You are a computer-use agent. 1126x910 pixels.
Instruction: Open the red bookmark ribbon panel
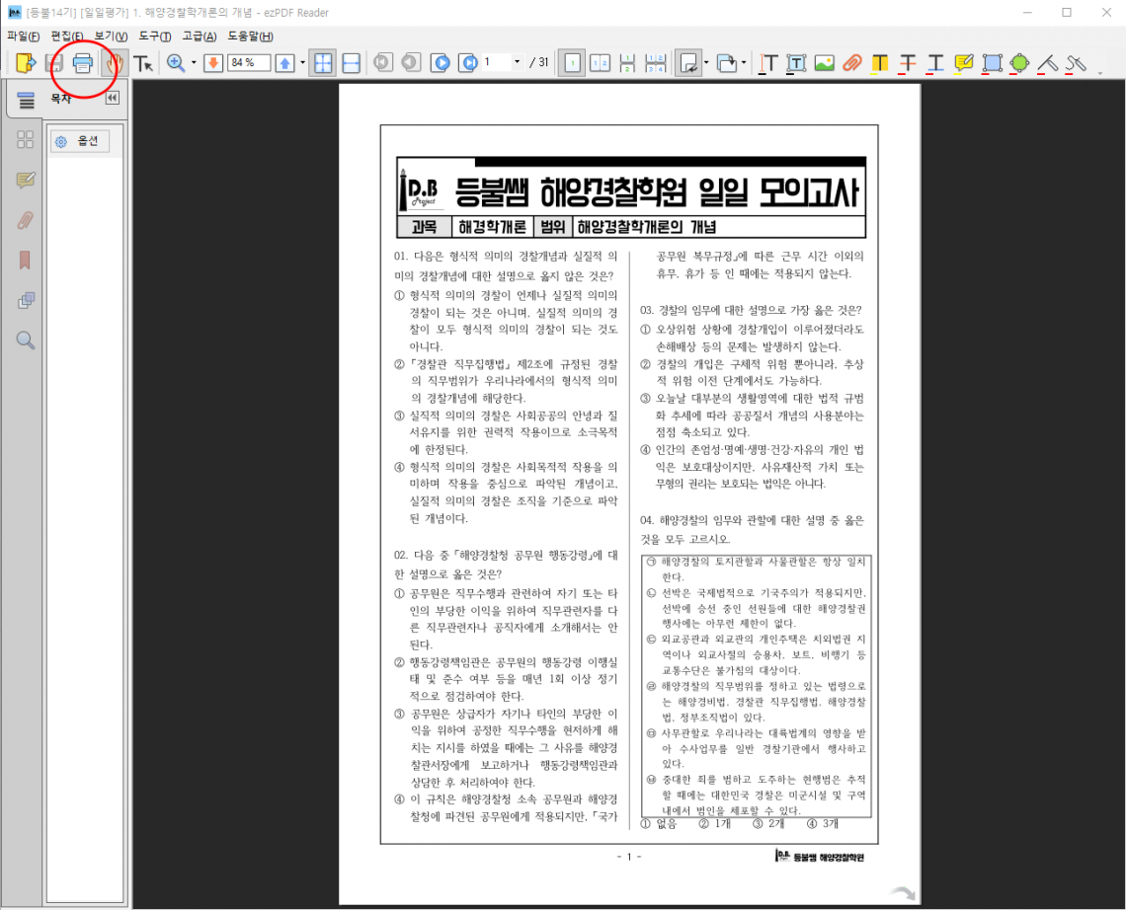[25, 260]
